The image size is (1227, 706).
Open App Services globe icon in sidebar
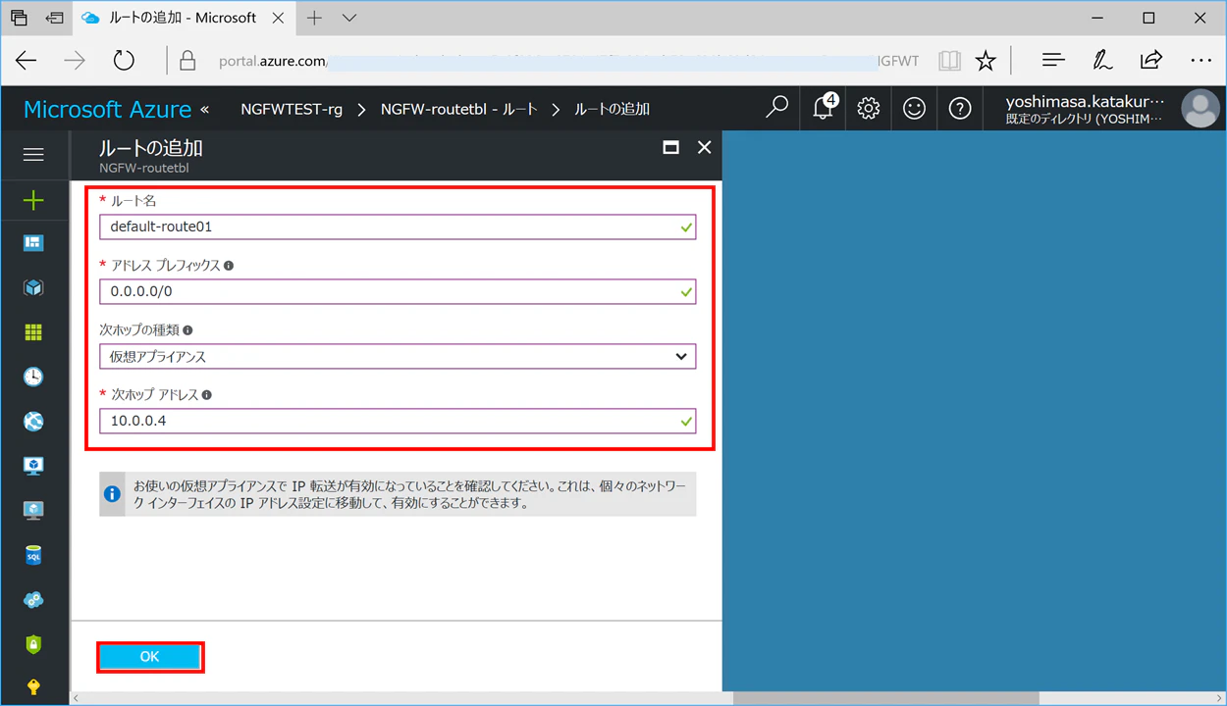(x=33, y=422)
